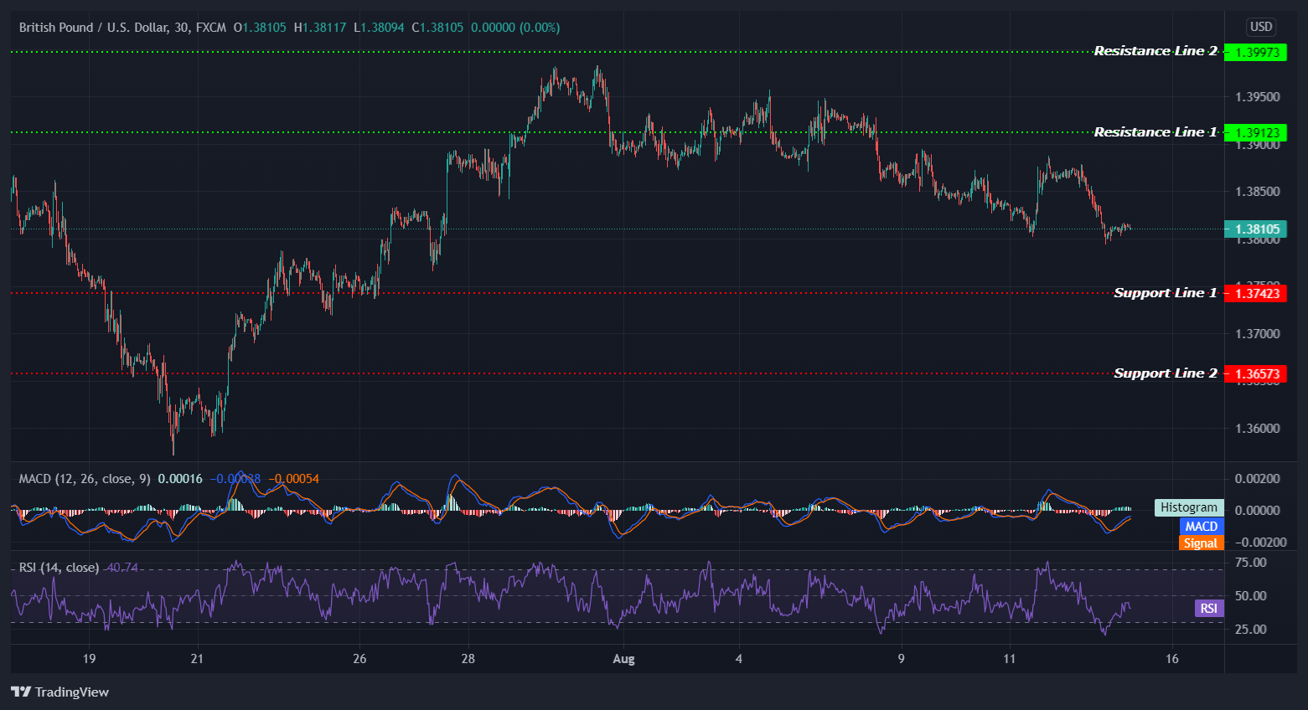Screen dimensions: 1308x710
Task: Click the USD label on the price scale
Action: pyautogui.click(x=1260, y=27)
